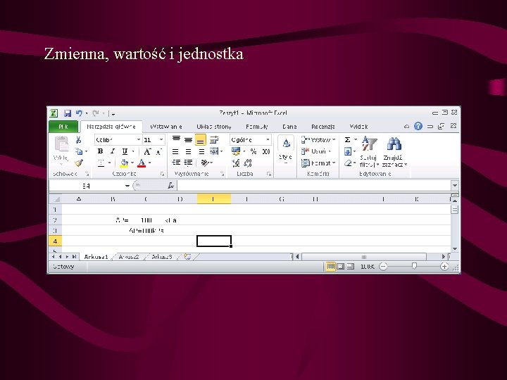Click the Fill down icon
The height and width of the screenshot is (380, 507).
tap(348, 151)
